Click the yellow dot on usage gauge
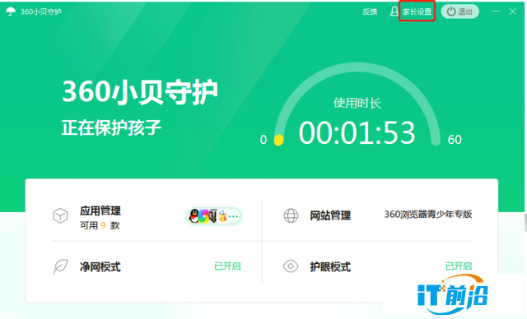The height and width of the screenshot is (319, 527). point(278,140)
